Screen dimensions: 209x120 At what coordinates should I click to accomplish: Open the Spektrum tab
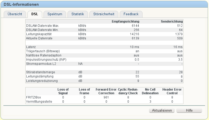click(x=55, y=14)
